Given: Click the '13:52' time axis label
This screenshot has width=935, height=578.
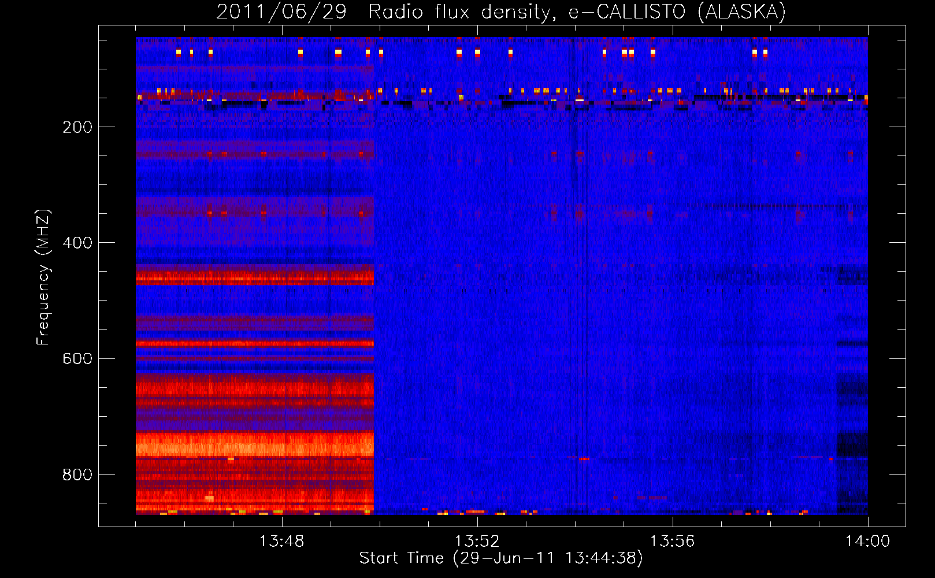Looking at the screenshot, I should pos(477,542).
